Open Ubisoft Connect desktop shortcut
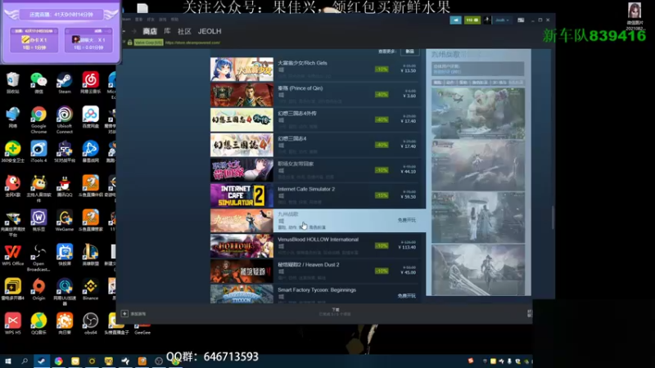 [65, 119]
